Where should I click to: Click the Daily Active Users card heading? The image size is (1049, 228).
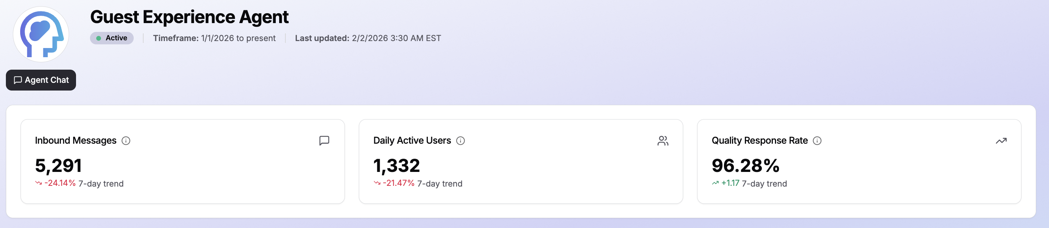coord(412,141)
